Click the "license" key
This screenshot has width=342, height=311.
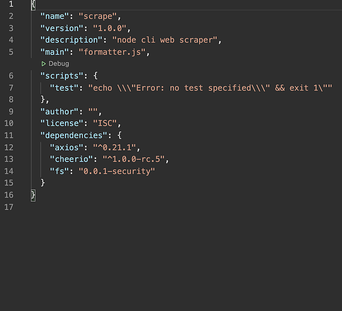(62, 123)
